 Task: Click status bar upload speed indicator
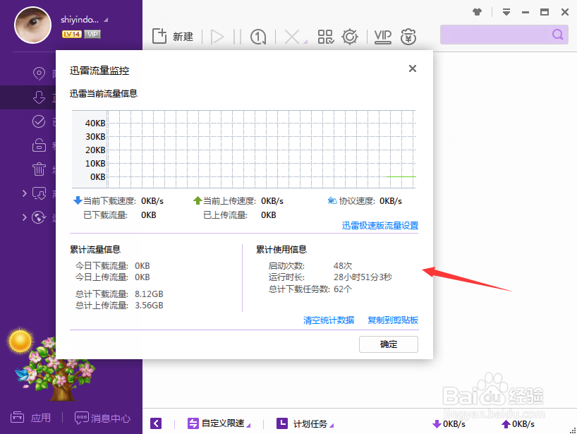click(518, 424)
